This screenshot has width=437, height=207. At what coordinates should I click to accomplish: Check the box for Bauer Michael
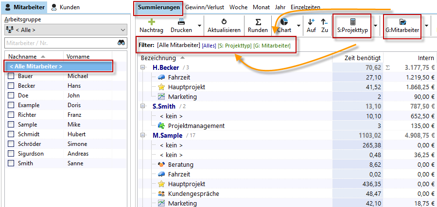point(11,76)
